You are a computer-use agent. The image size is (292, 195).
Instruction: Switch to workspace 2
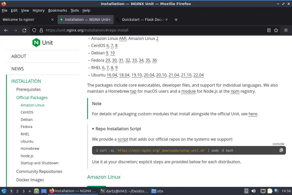(x=17, y=191)
